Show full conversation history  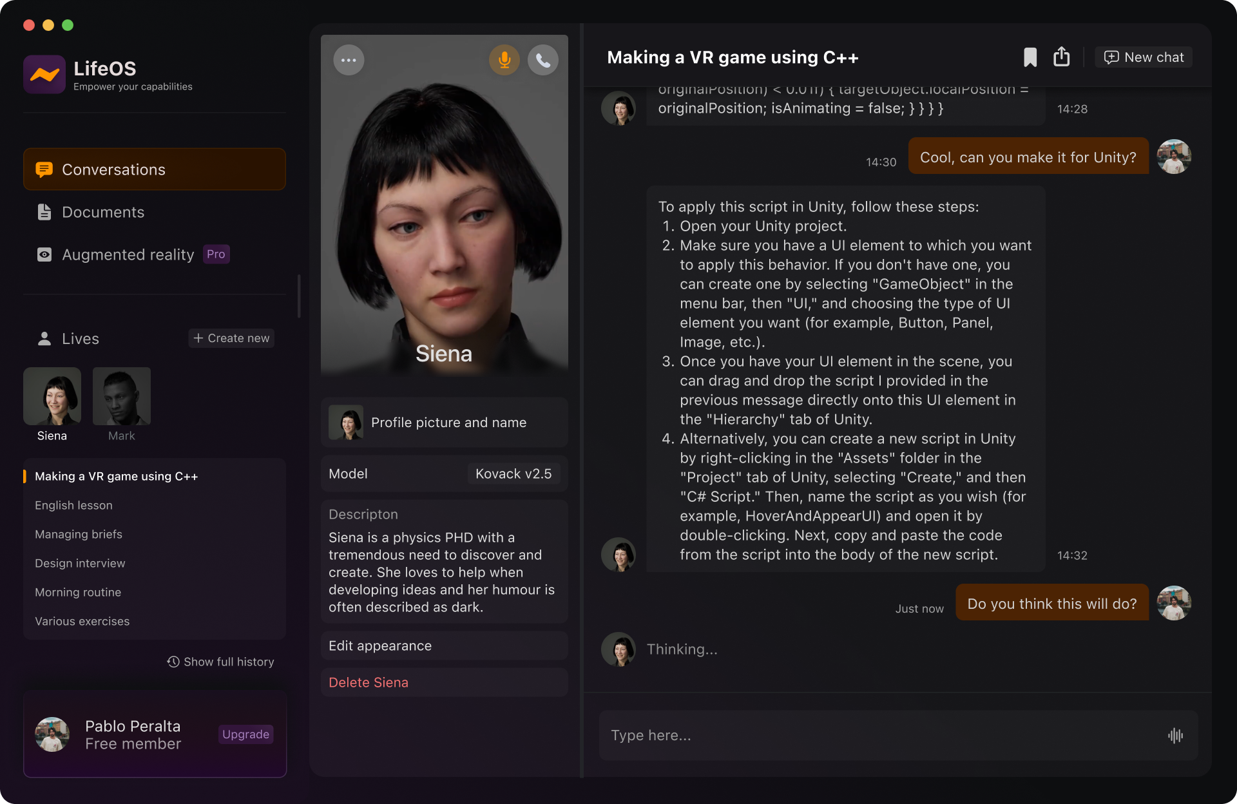[x=221, y=662]
